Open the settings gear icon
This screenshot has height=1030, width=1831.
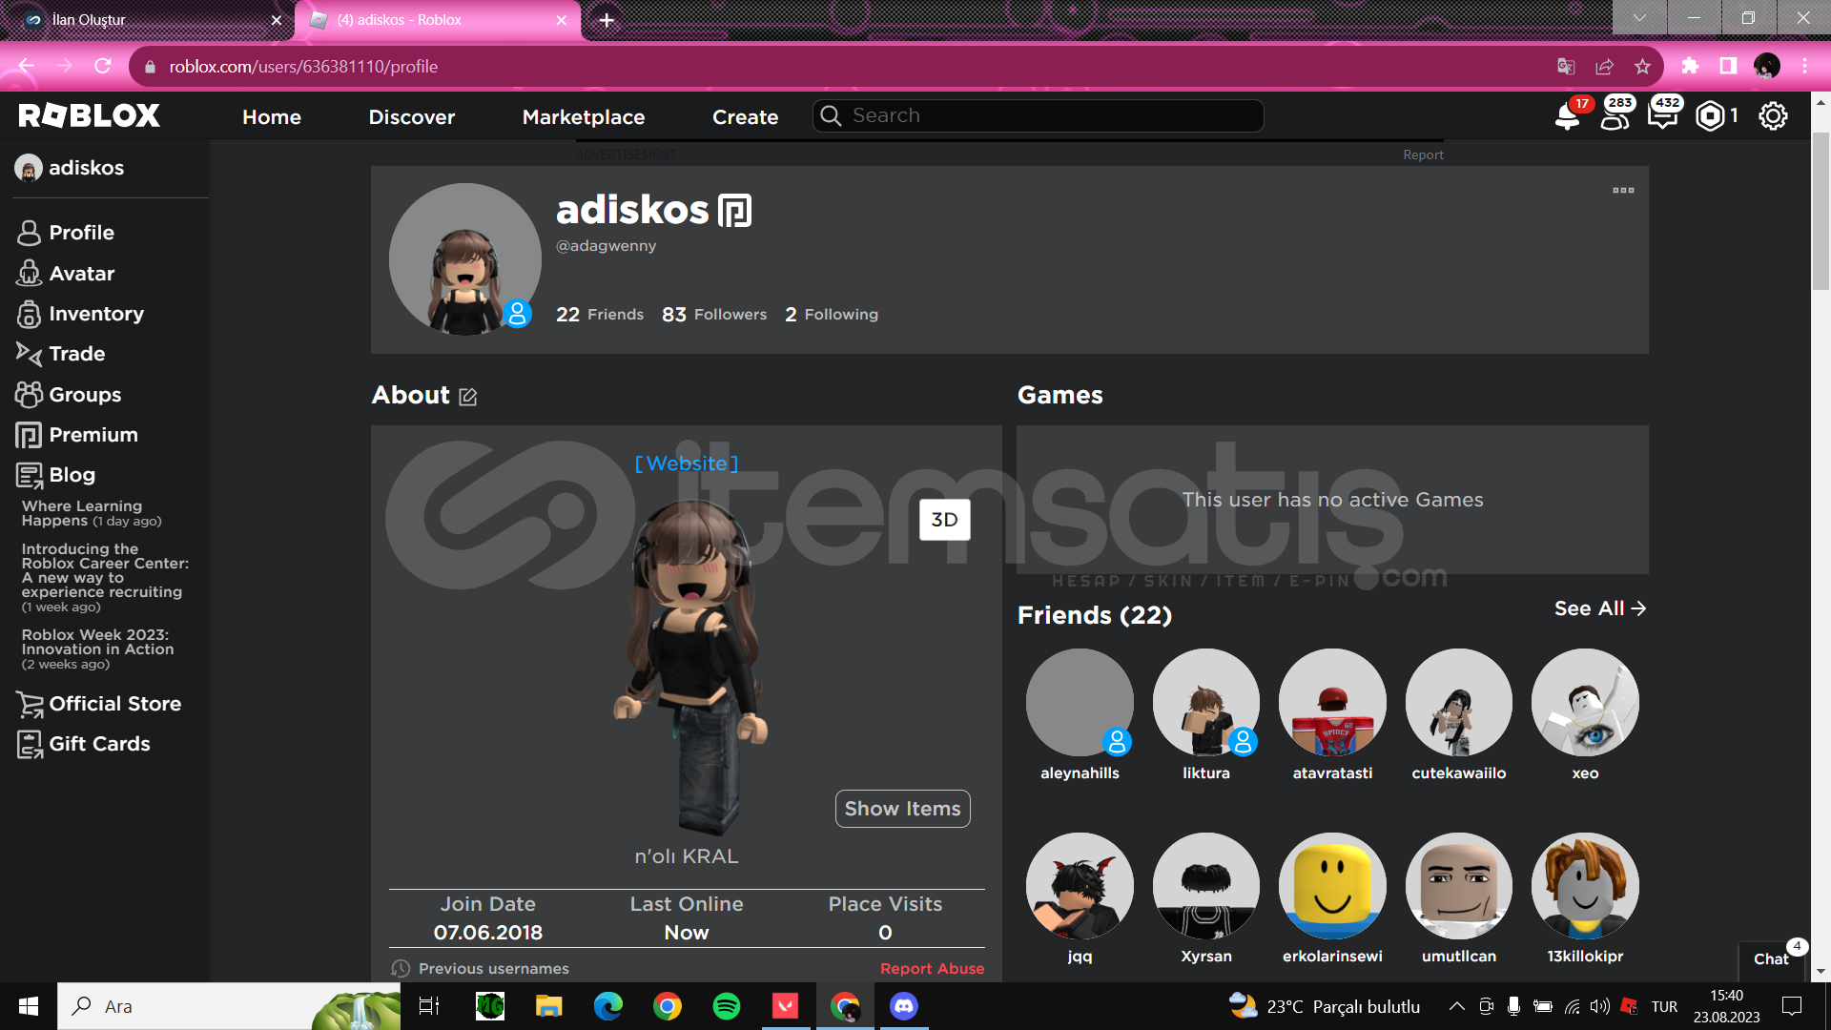(1773, 116)
